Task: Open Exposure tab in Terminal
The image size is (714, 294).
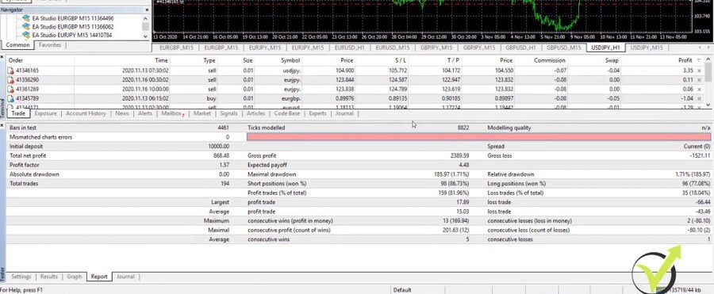Action: pyautogui.click(x=45, y=114)
